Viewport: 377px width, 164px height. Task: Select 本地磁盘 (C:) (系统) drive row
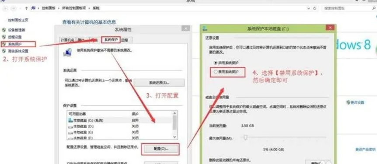[119, 120]
